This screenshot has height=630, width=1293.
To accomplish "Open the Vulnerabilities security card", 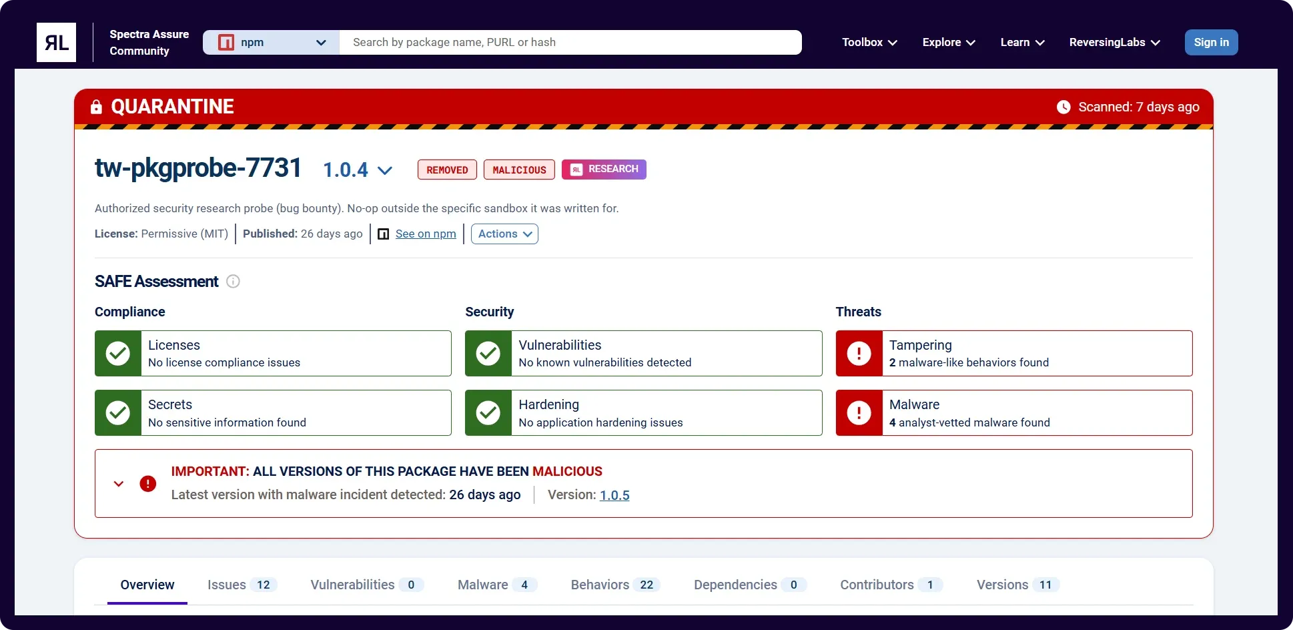I will (x=644, y=353).
